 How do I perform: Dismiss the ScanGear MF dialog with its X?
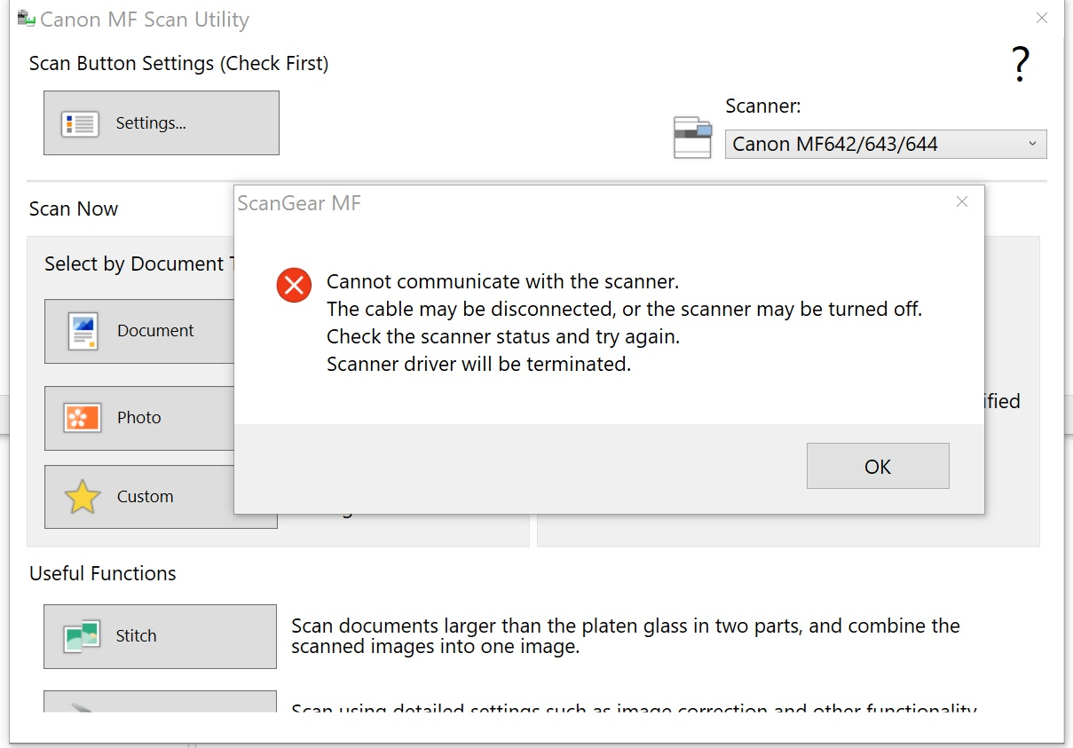[x=961, y=201]
